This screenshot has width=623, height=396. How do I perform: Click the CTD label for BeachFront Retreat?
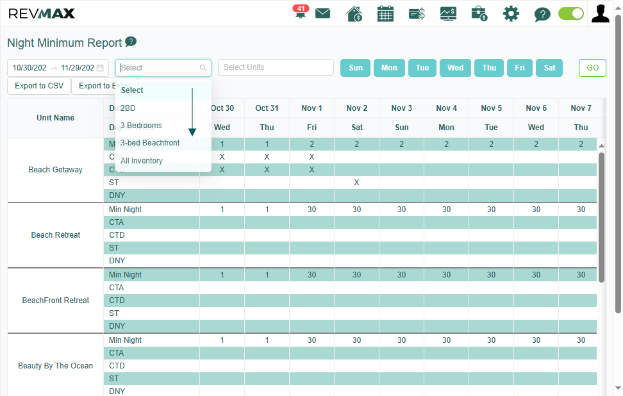117,301
